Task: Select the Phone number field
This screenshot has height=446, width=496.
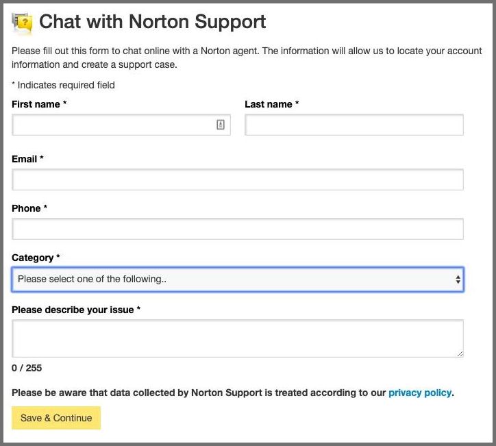Action: pos(238,229)
